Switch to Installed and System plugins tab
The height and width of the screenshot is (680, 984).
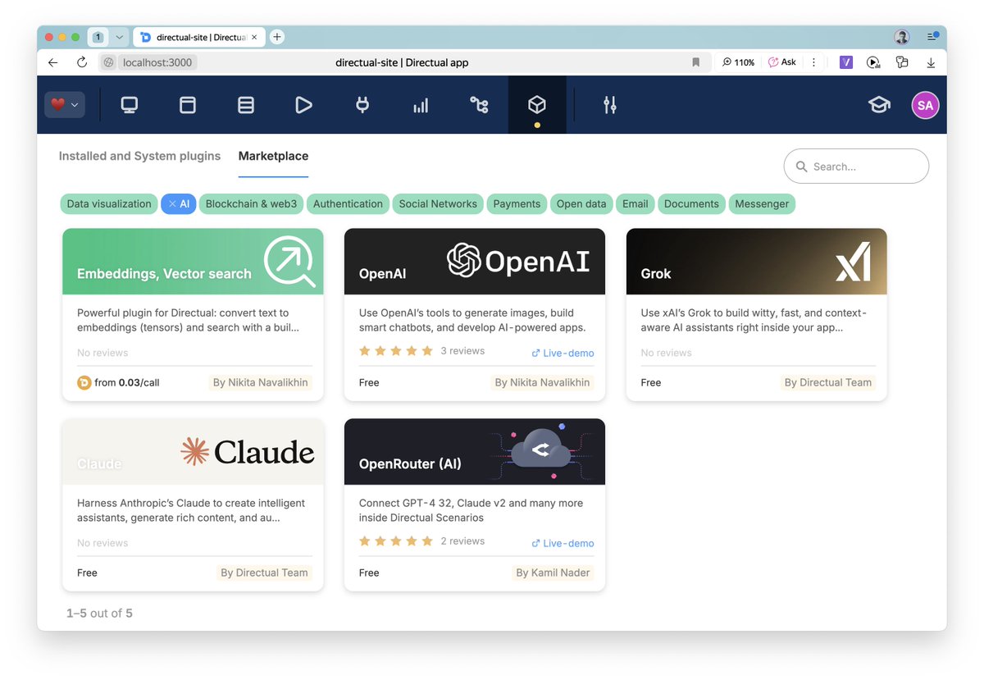pyautogui.click(x=139, y=156)
